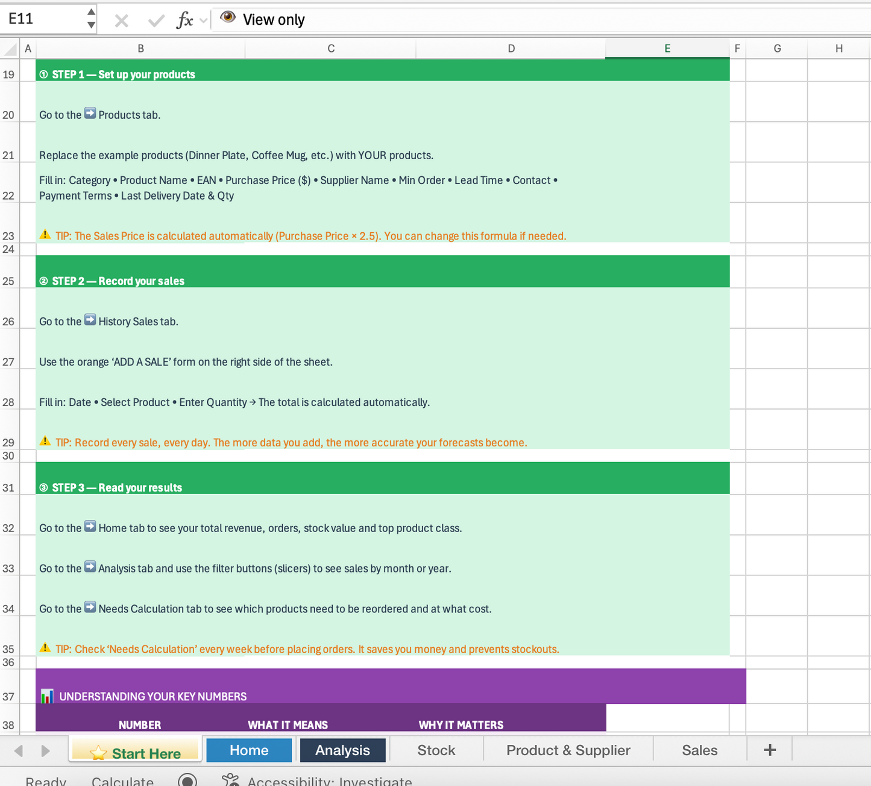Click the NUMBER column heading
Screen dimensions: 871x786
click(x=140, y=724)
